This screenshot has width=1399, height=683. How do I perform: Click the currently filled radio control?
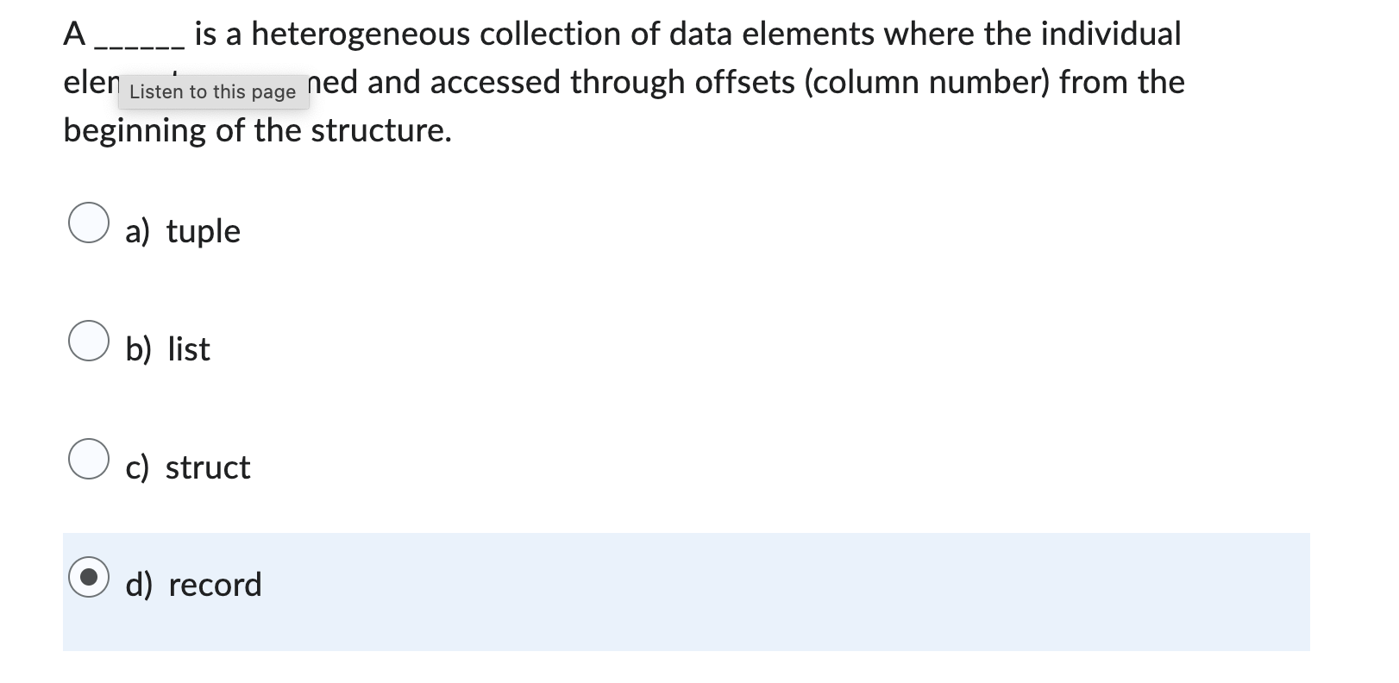91,578
